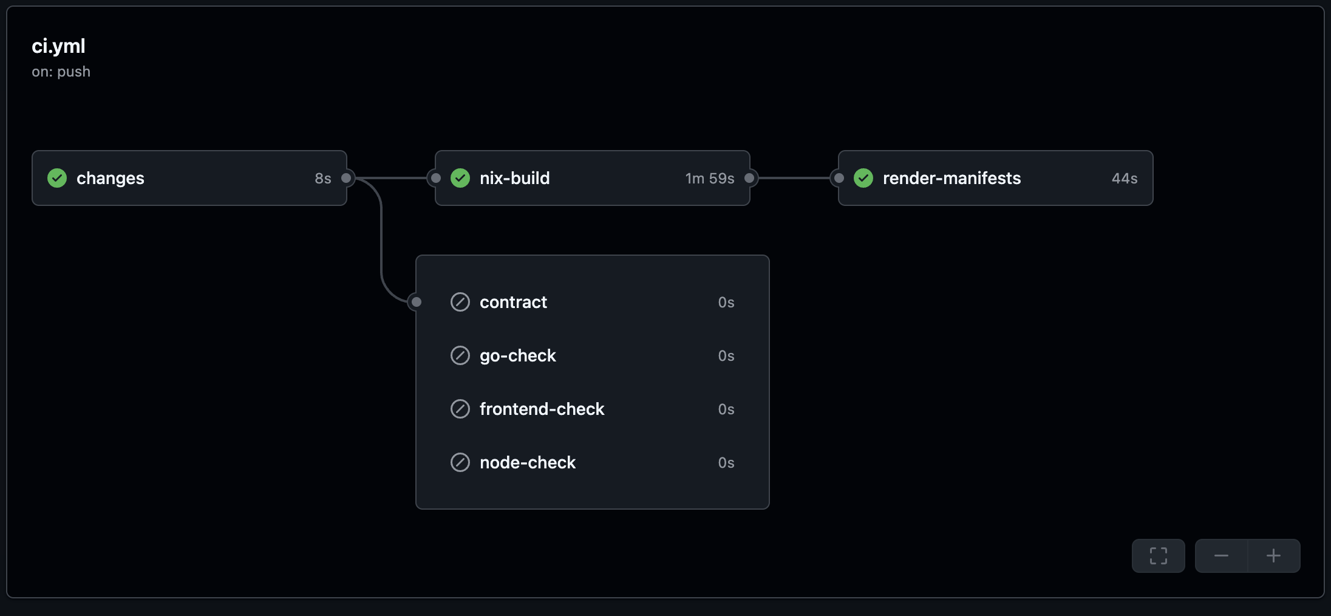Zoom in on the workflow graph
Image resolution: width=1331 pixels, height=616 pixels.
click(x=1273, y=555)
